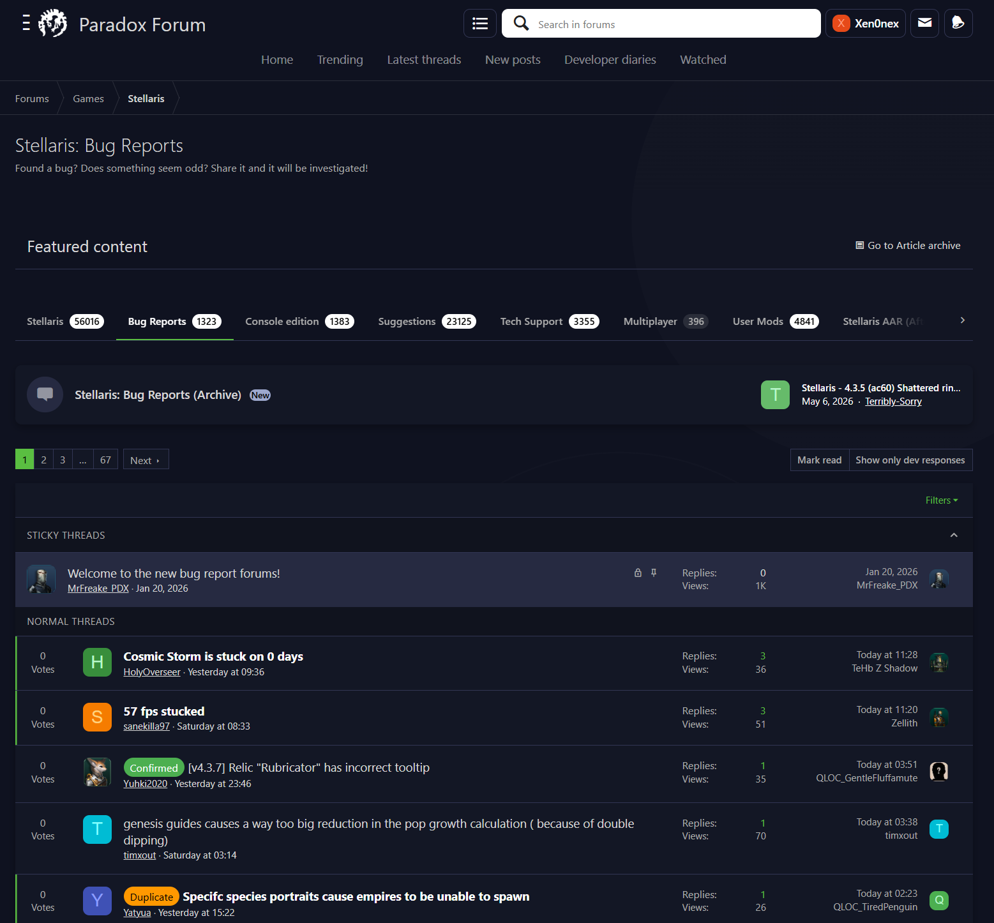Click the Archive forum speech-bubble icon
The height and width of the screenshot is (923, 994).
(45, 394)
